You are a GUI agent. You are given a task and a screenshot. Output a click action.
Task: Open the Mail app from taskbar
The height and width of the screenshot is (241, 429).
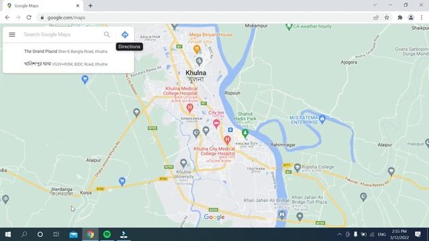(74, 234)
